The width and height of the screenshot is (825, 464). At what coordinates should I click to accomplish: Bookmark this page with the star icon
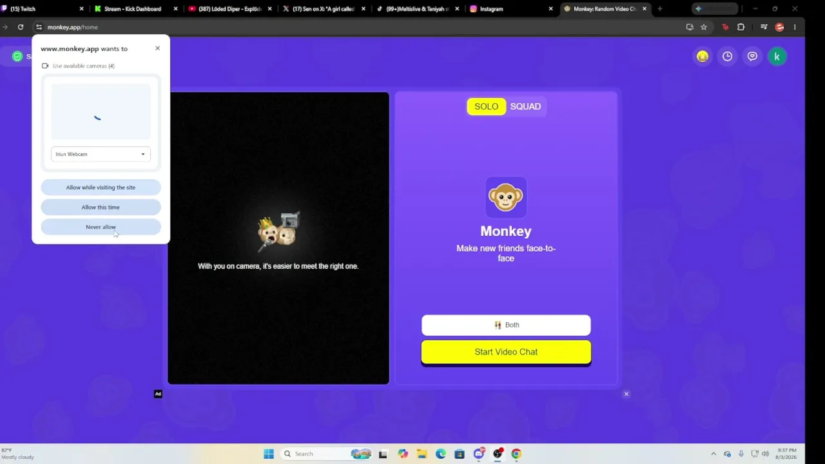[x=704, y=27]
